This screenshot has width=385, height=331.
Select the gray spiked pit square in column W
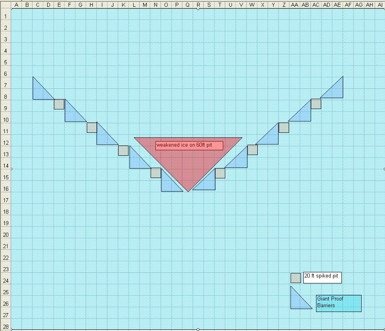[253, 150]
